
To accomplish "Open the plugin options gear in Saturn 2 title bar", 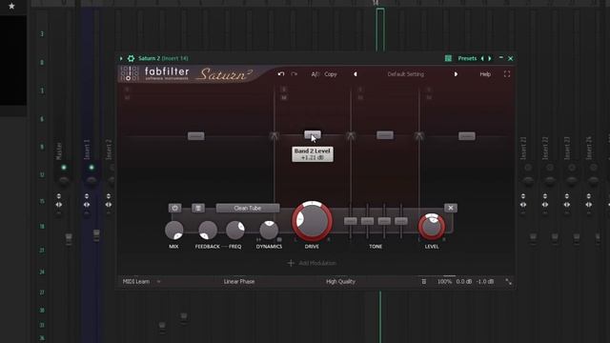I will (x=132, y=58).
